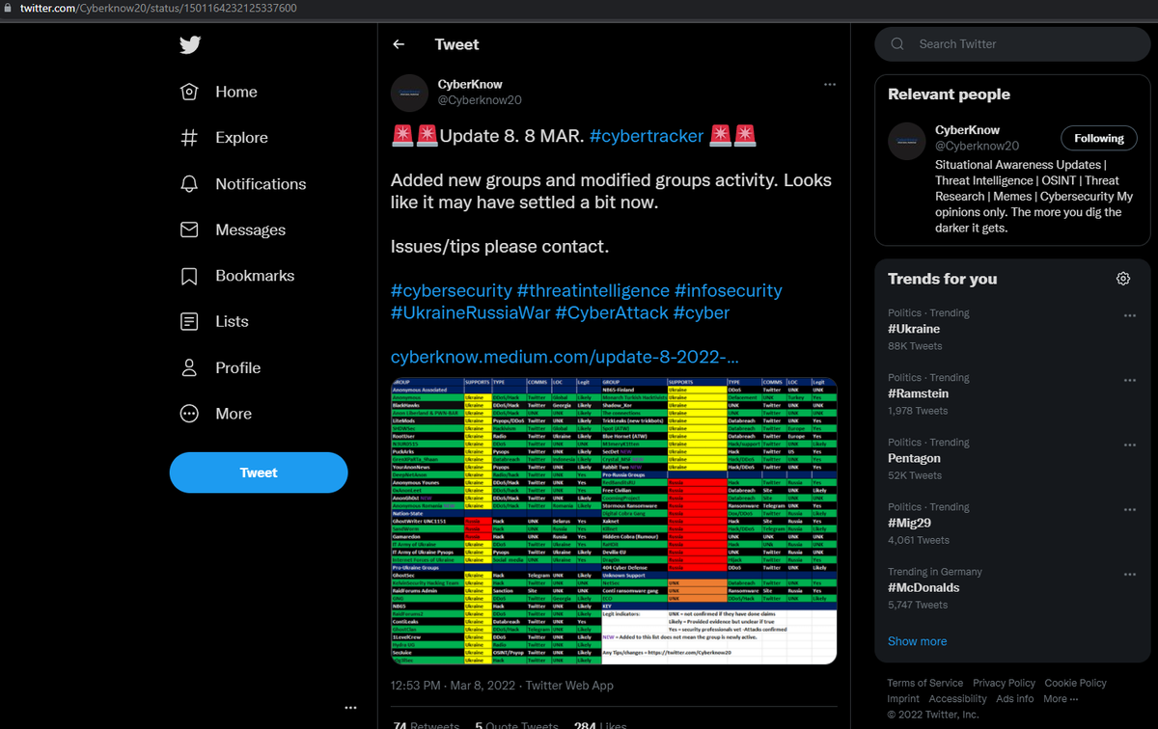
Task: Open Notifications in navigation
Action: (x=261, y=184)
